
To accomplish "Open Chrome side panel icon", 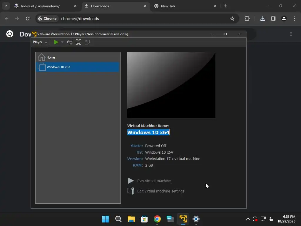I will click(x=273, y=19).
